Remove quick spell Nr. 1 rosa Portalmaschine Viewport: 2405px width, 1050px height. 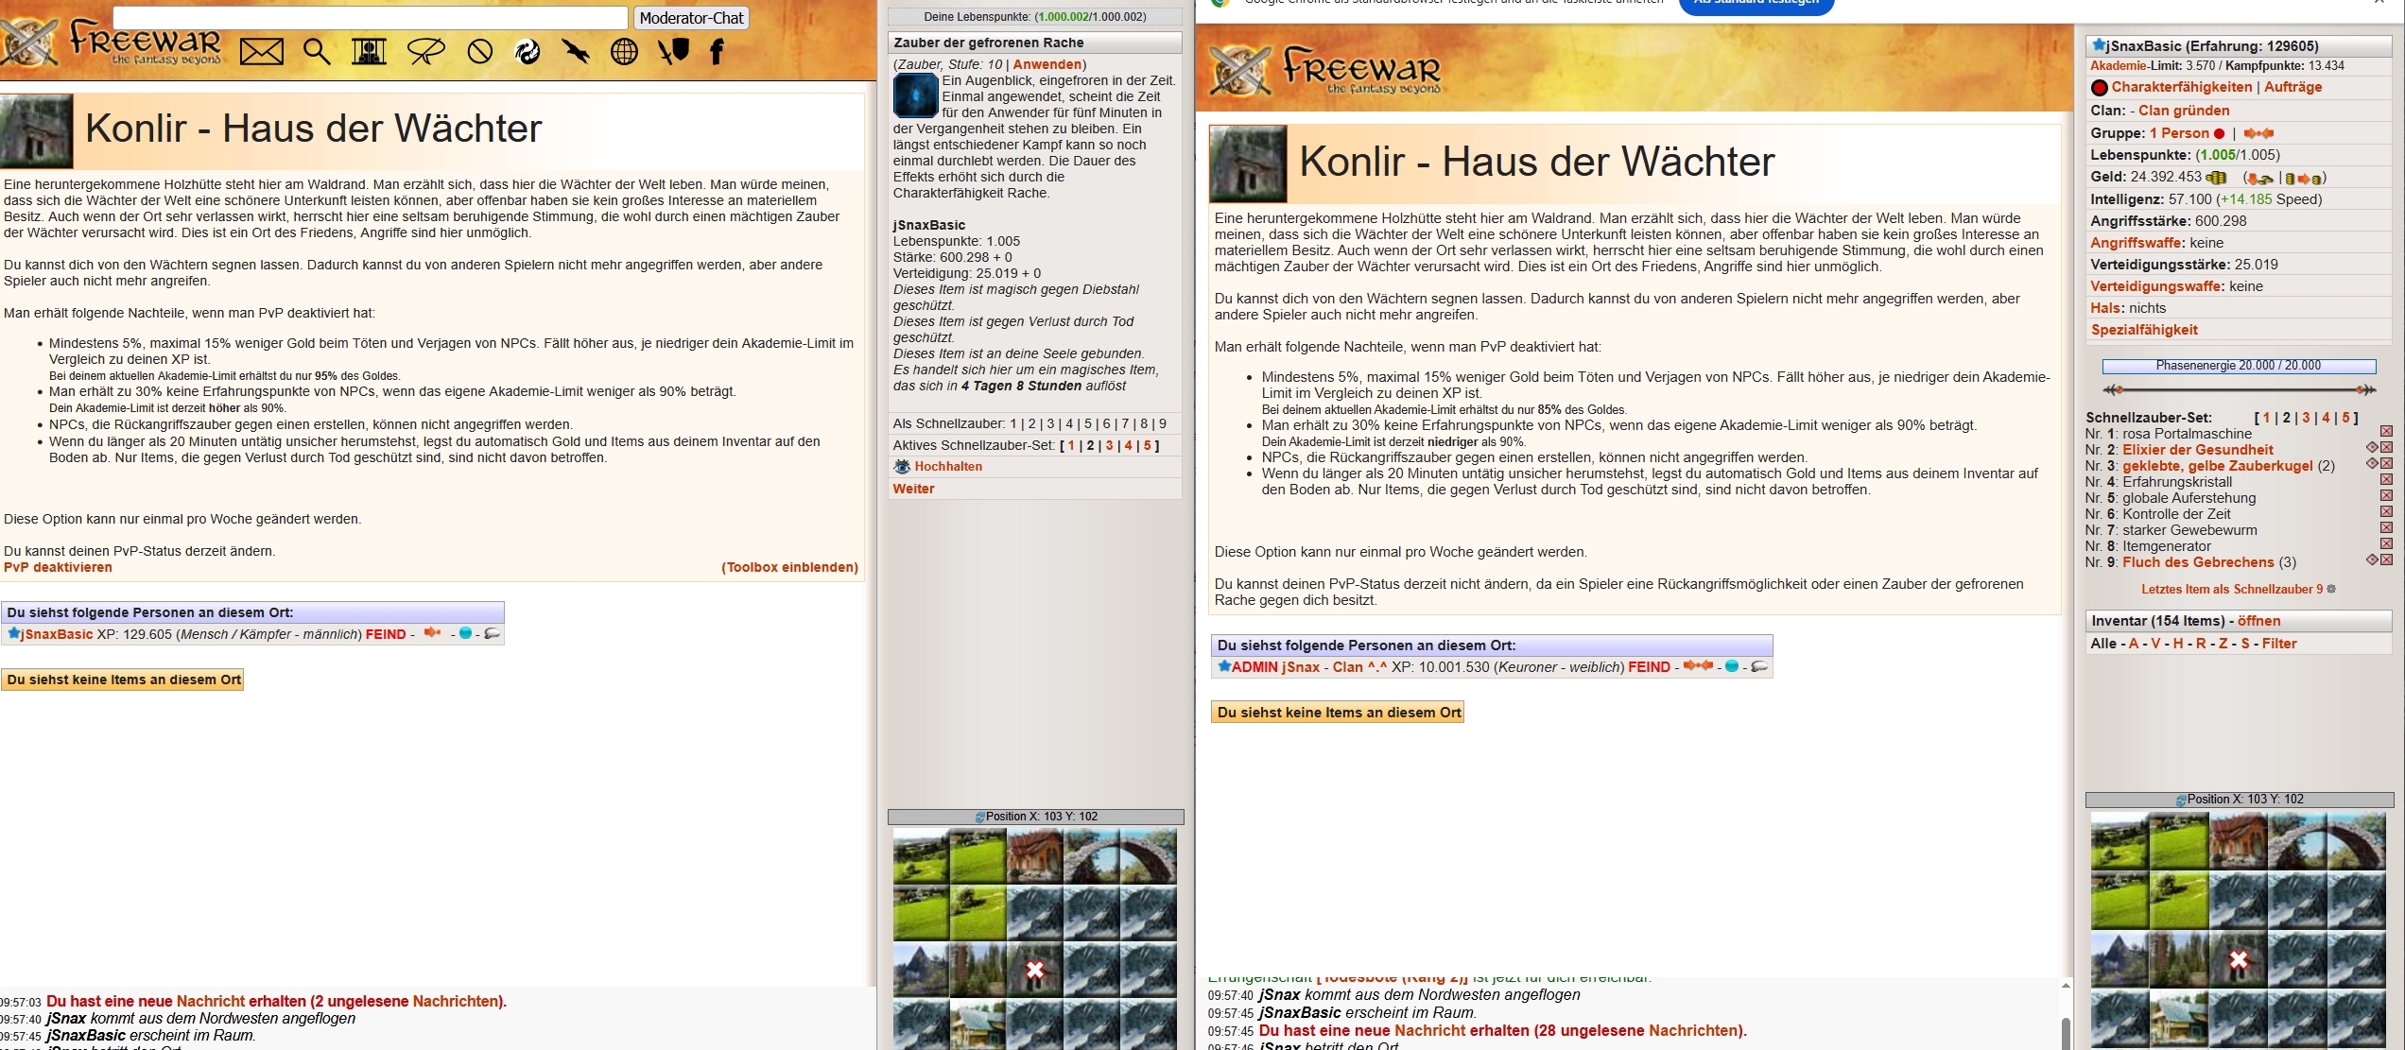2385,433
